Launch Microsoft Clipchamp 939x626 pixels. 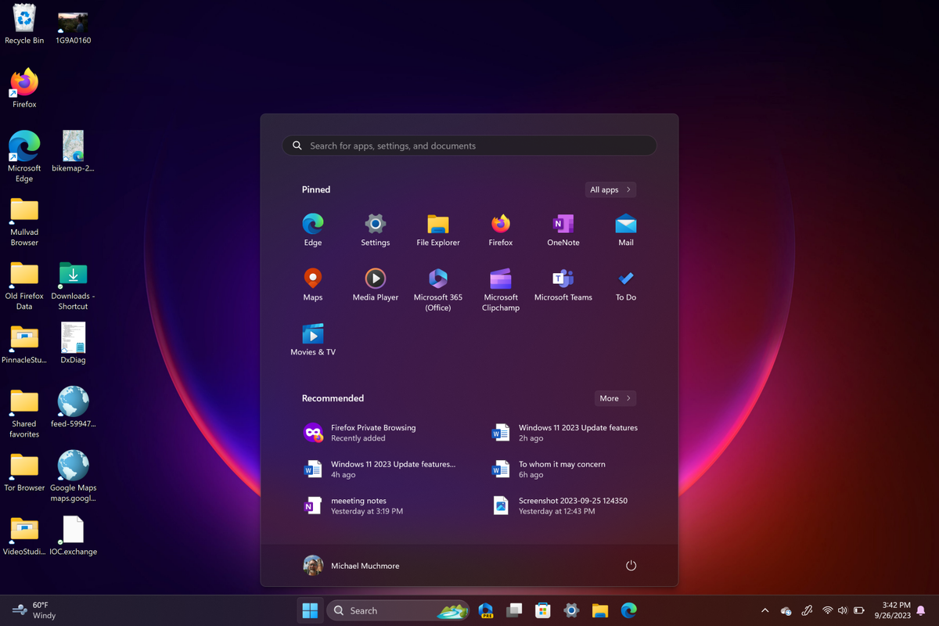click(x=501, y=290)
